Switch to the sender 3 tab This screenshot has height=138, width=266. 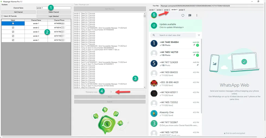coord(167,10)
